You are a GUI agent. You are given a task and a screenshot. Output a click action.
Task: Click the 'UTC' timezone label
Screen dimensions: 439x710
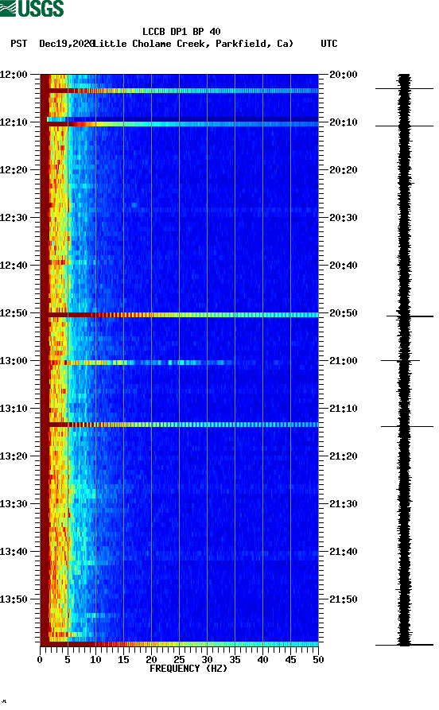pos(329,44)
